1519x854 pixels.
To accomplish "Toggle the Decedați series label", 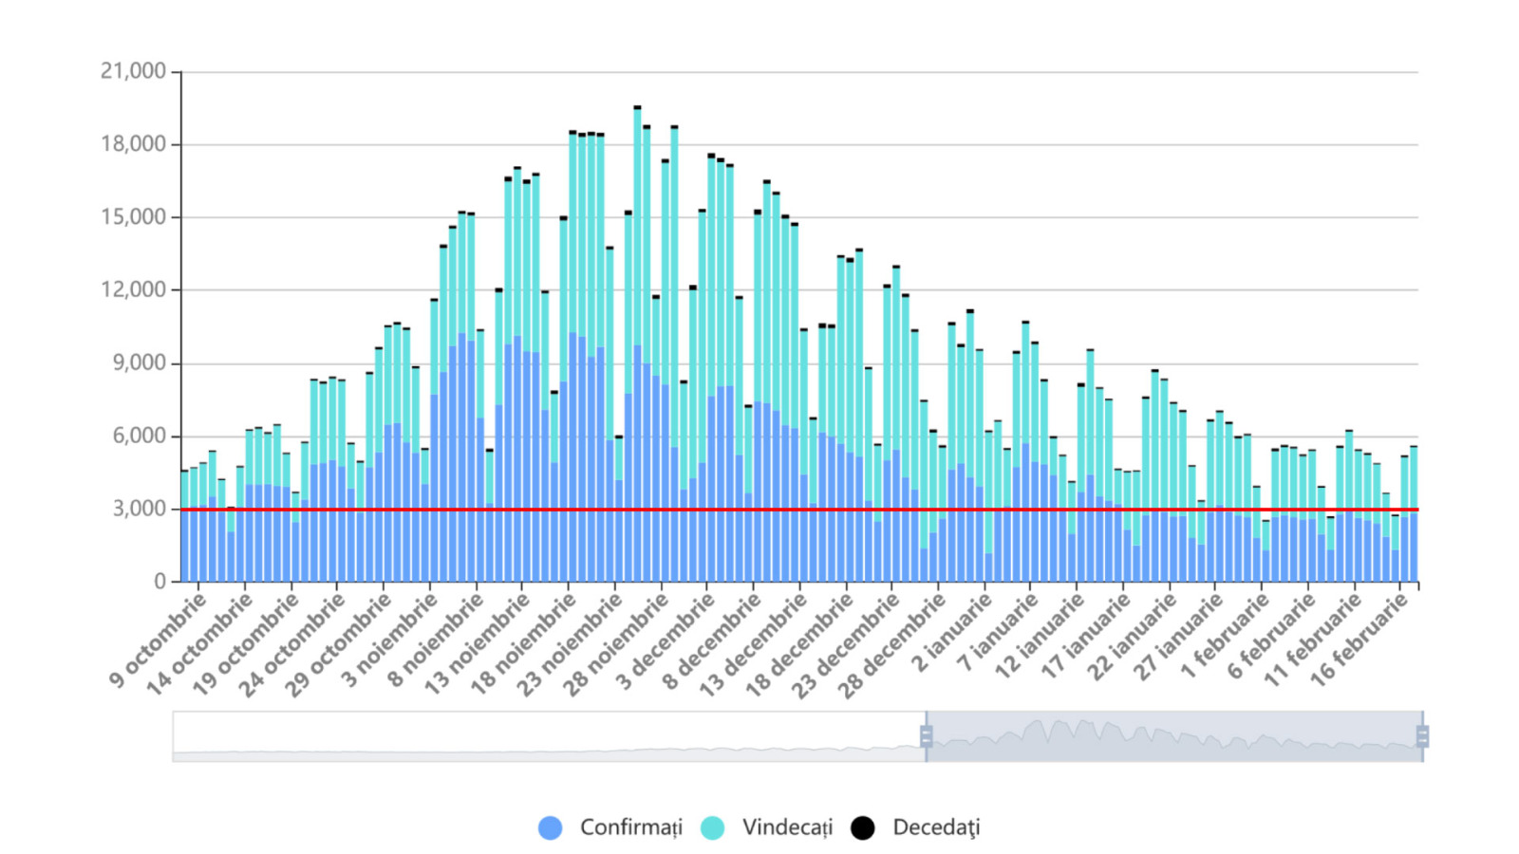I will (x=935, y=827).
